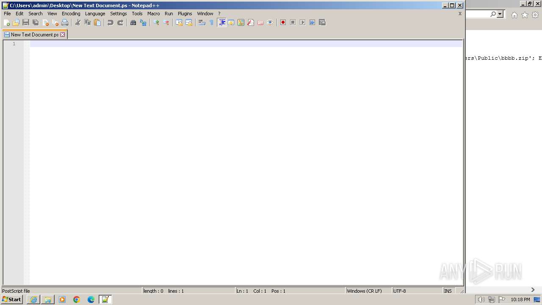Open the Language menu
This screenshot has height=305, width=542.
pos(95,14)
